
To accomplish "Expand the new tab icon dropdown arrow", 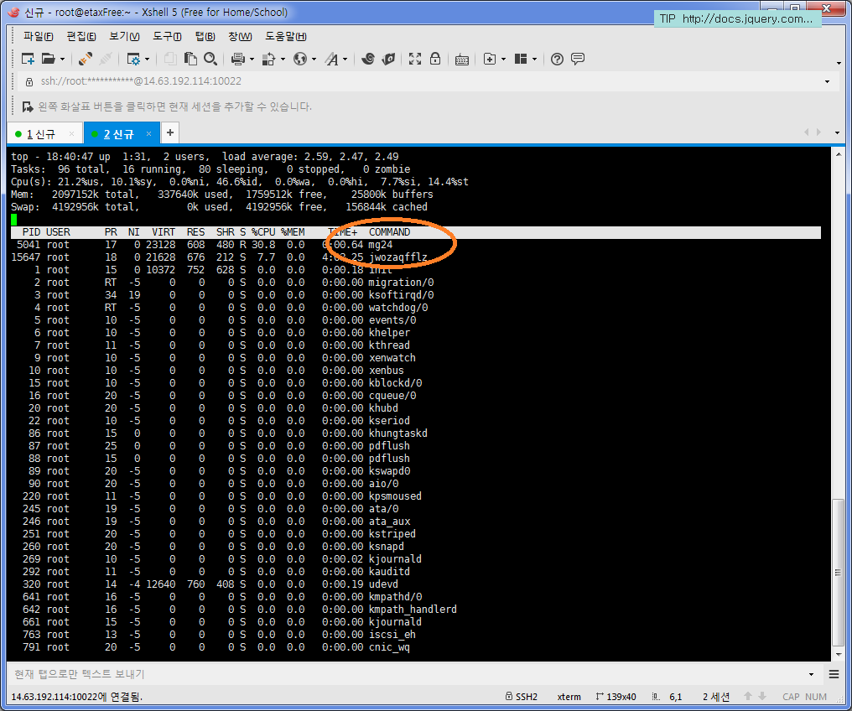I will (x=504, y=60).
